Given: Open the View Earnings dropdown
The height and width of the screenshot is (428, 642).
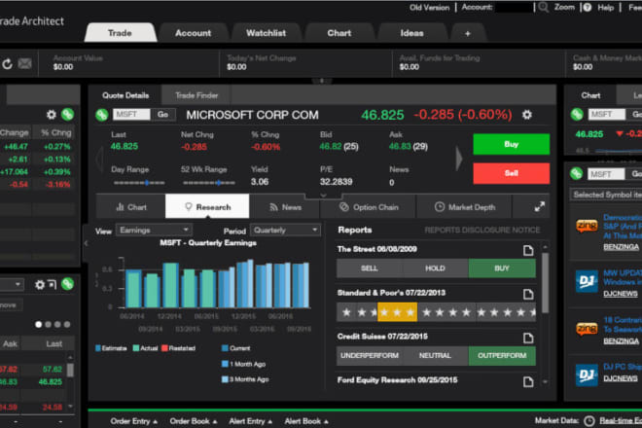Looking at the screenshot, I should 154,231.
